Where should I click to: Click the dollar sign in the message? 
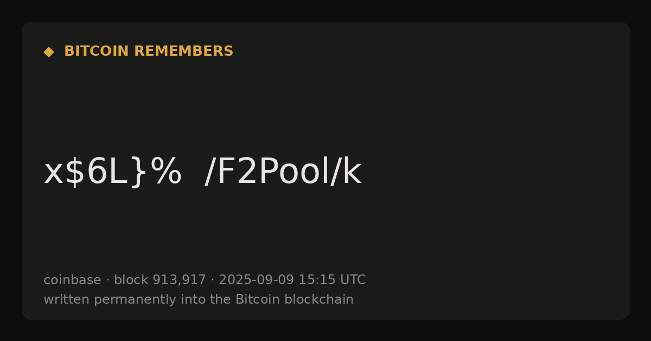(75, 172)
